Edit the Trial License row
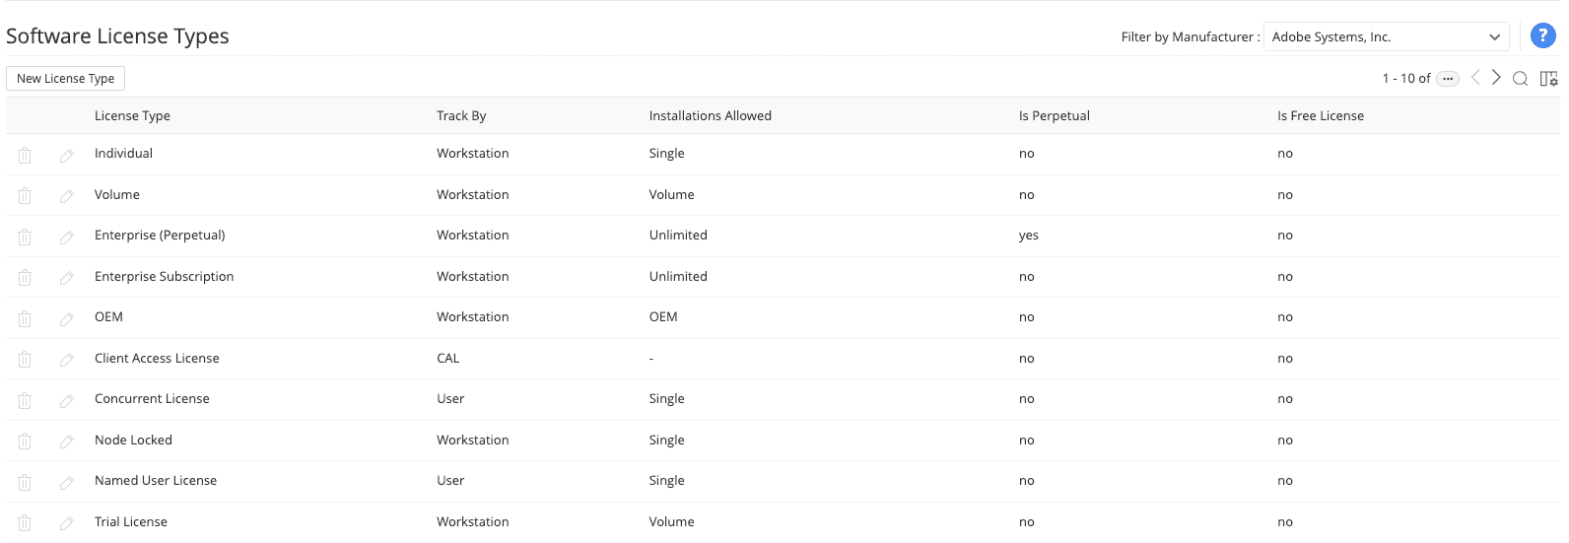The width and height of the screenshot is (1569, 543). [x=67, y=523]
